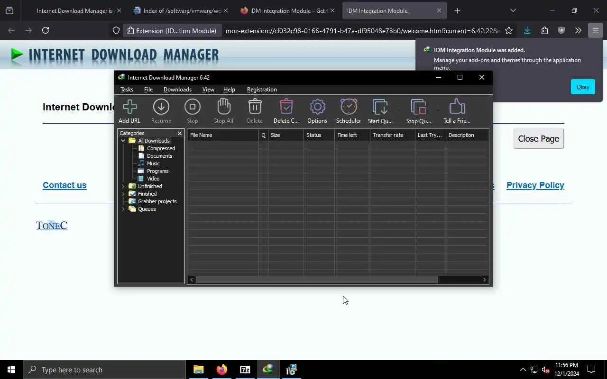Screen dimensions: 607x379
Task: Click the scrollbar left arrow in IDM
Action: pos(192,280)
